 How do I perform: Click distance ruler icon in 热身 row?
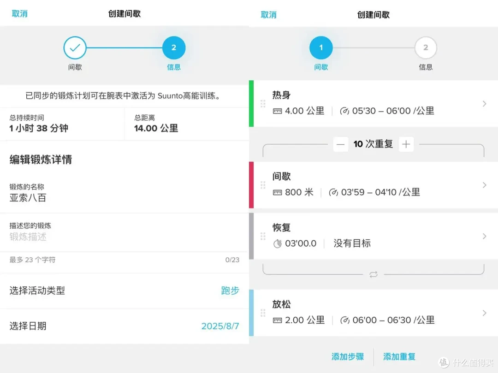tap(277, 111)
